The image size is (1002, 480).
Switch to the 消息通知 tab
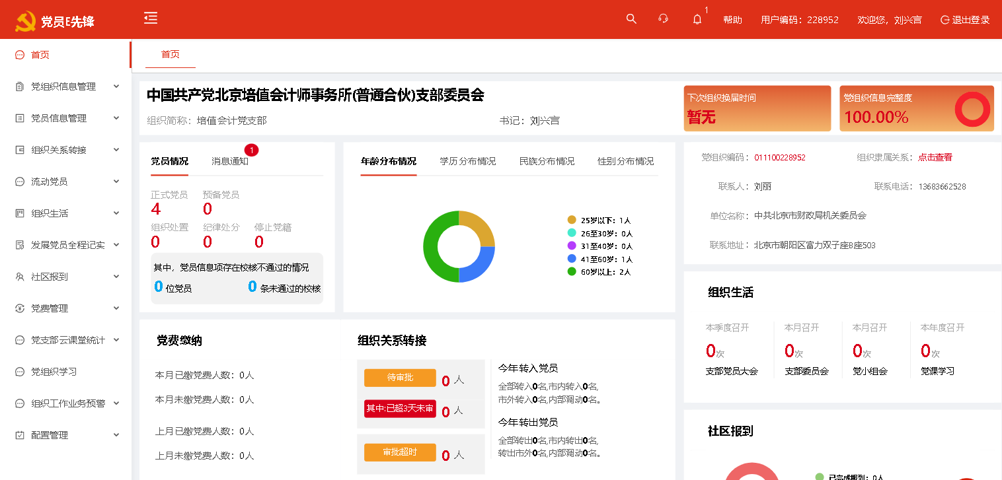tap(229, 161)
